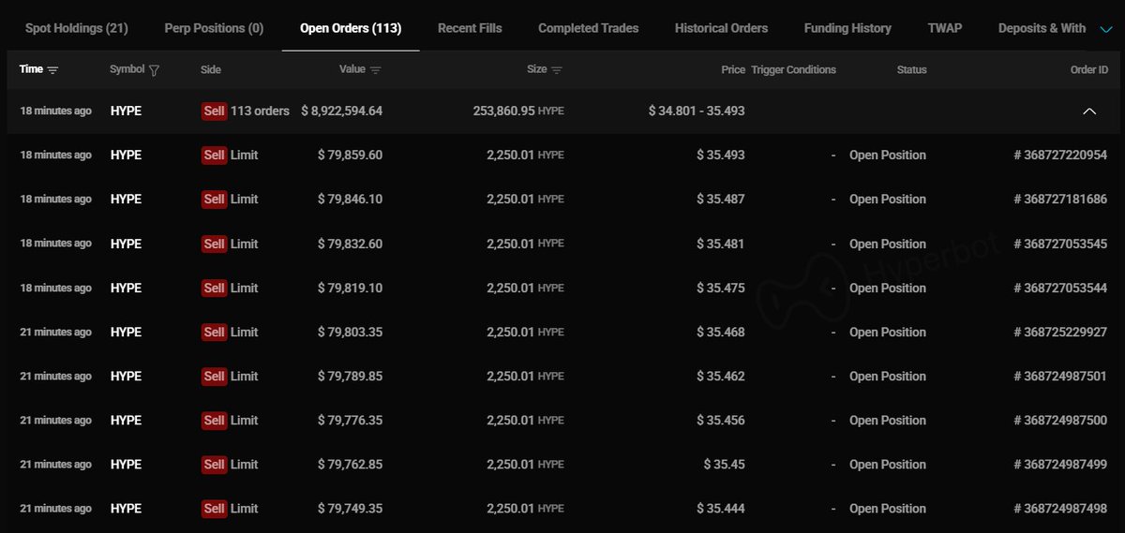Show the Funding History tab
The width and height of the screenshot is (1125, 533).
pos(847,28)
